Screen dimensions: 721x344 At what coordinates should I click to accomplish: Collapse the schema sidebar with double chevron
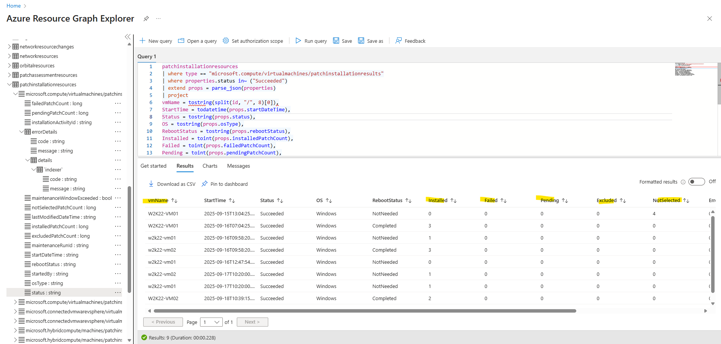[x=128, y=37]
